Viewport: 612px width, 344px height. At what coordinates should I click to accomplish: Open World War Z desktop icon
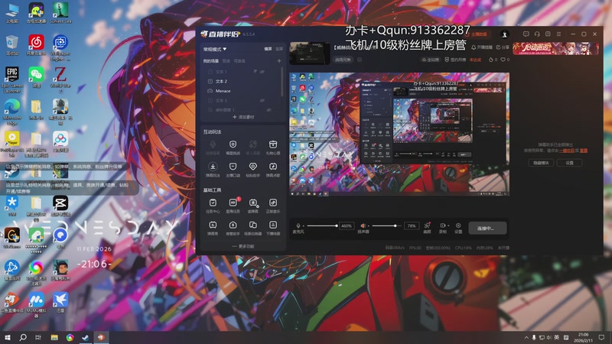[60, 80]
